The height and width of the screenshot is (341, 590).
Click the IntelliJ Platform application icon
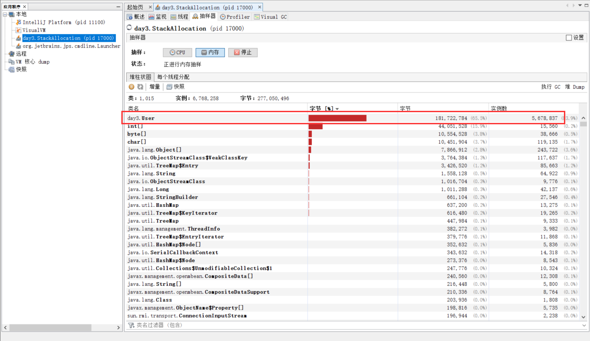point(18,22)
